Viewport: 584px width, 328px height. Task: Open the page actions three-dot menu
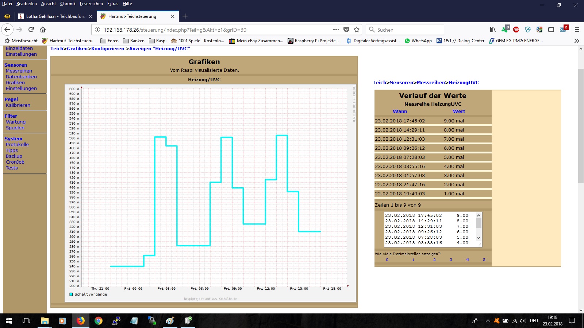coord(336,30)
